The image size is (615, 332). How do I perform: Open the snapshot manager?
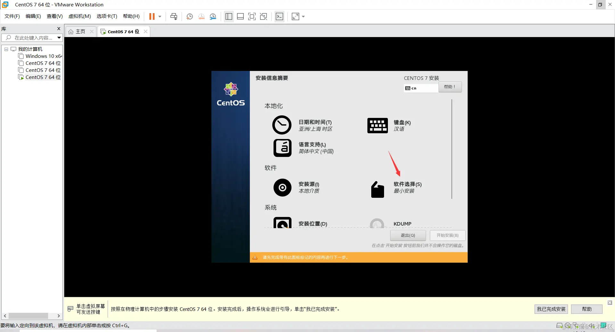click(213, 16)
